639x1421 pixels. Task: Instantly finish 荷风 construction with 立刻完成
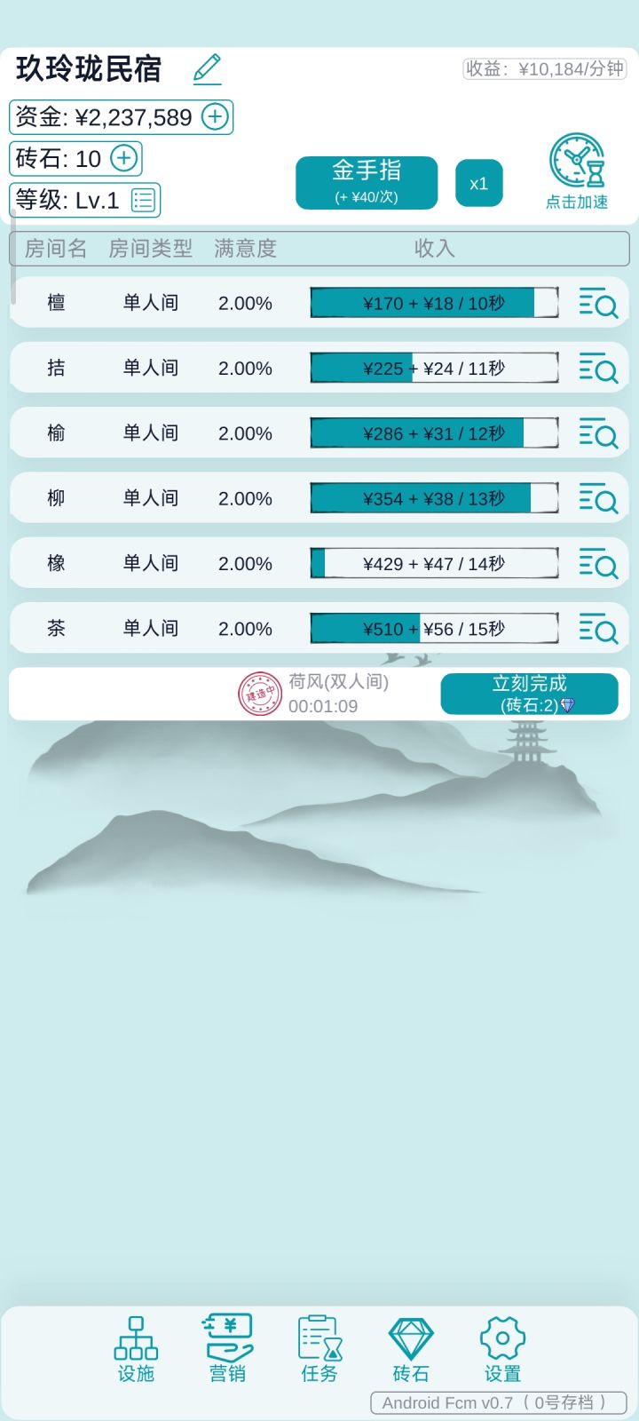pyautogui.click(x=529, y=694)
